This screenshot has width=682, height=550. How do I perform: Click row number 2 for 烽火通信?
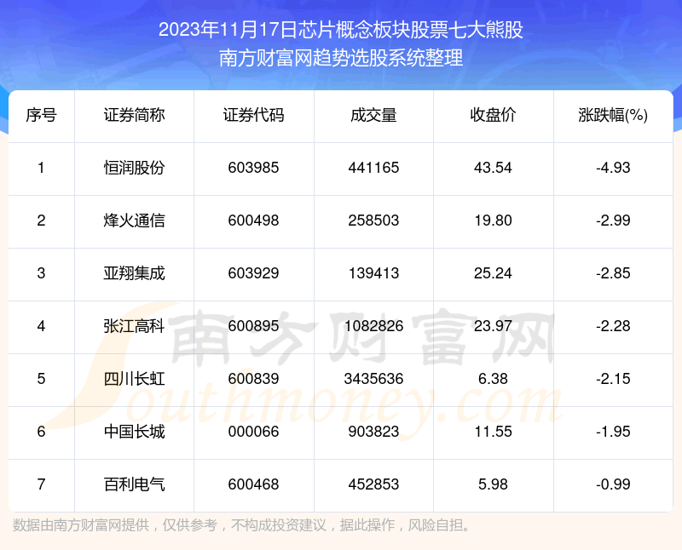(41, 221)
